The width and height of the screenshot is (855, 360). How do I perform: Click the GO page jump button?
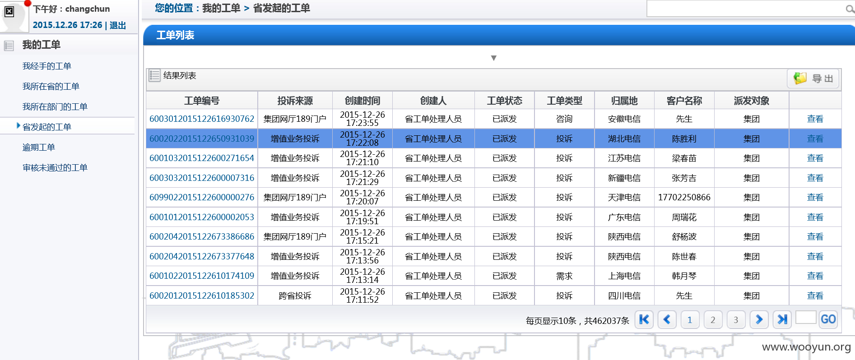[x=828, y=320]
